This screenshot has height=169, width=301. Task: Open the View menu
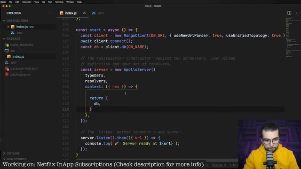pyautogui.click(x=37, y=2)
